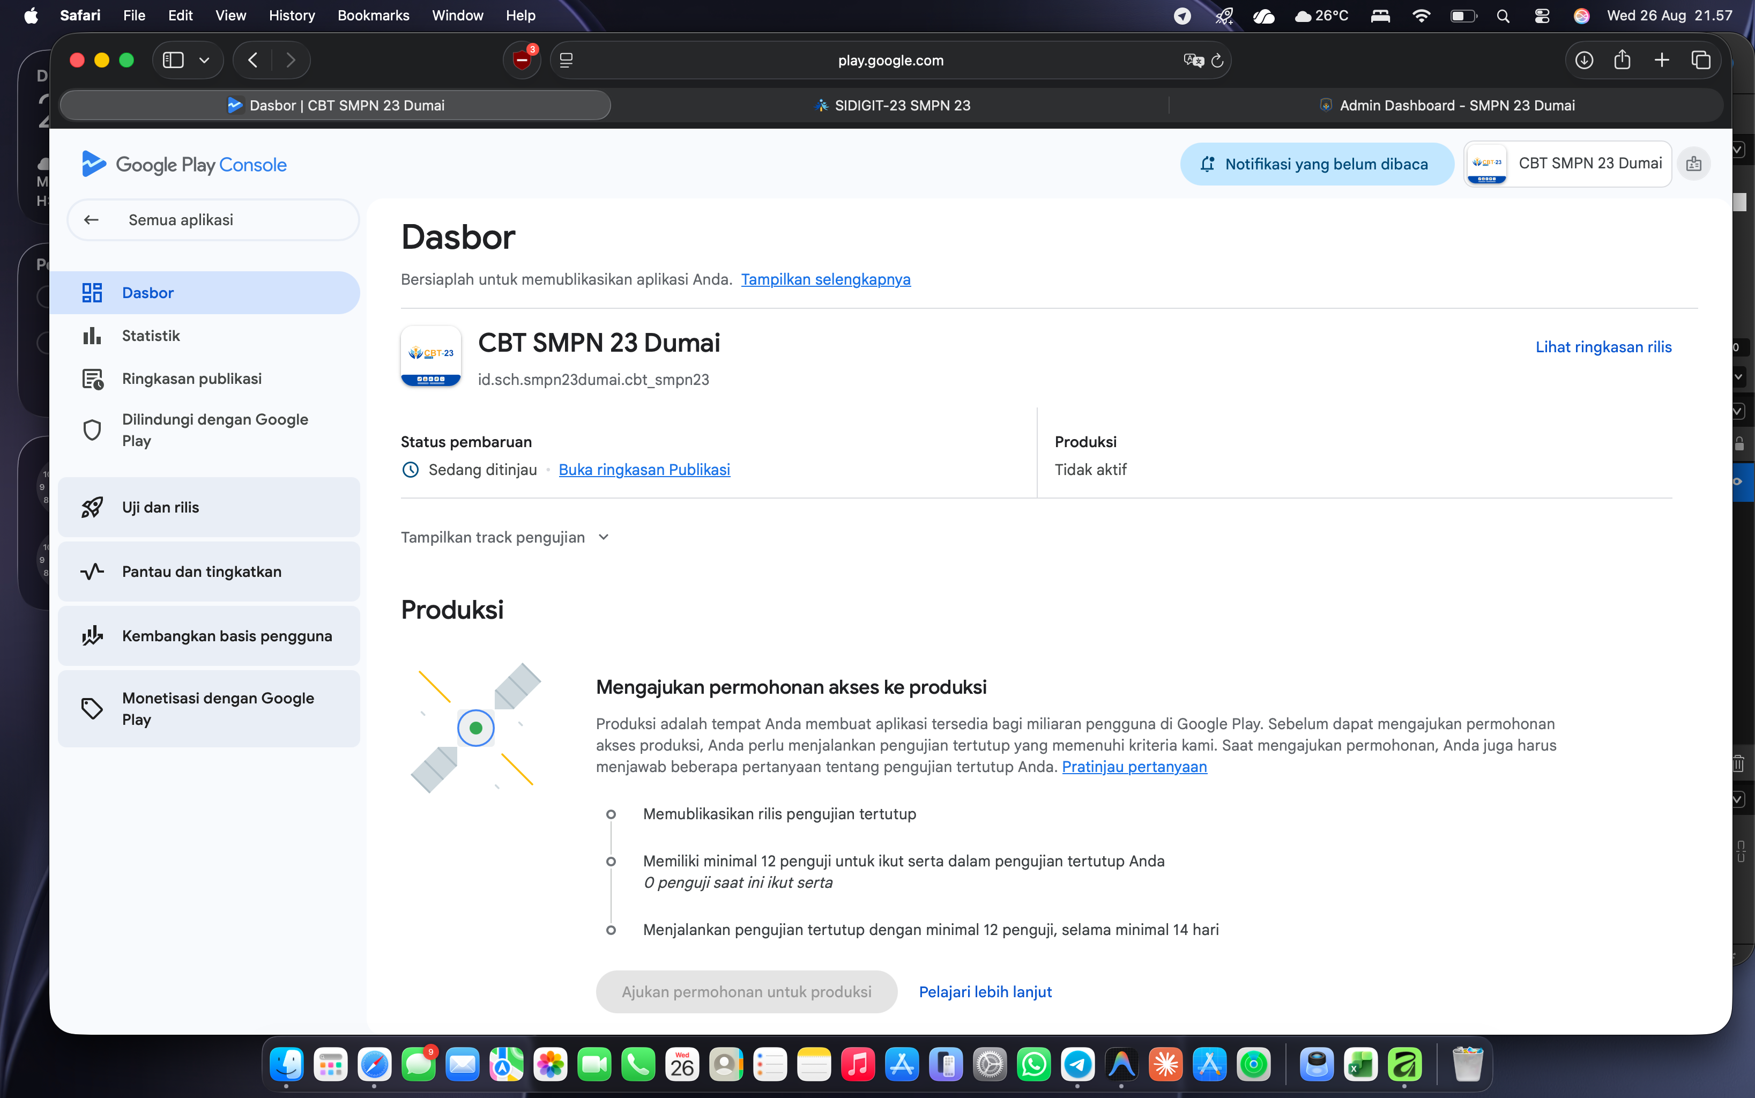Open the red shield ad blocker extension
The image size is (1755, 1098).
click(522, 60)
